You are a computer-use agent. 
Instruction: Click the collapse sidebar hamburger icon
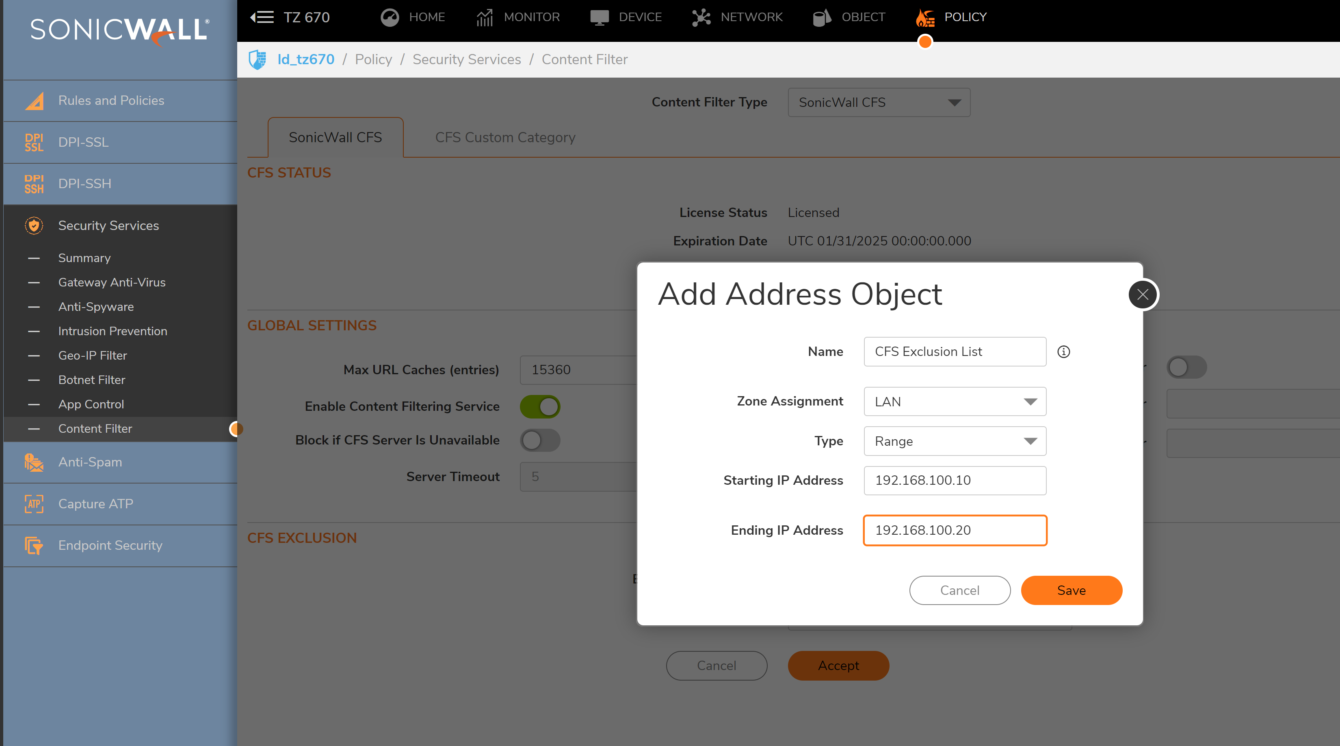click(262, 17)
